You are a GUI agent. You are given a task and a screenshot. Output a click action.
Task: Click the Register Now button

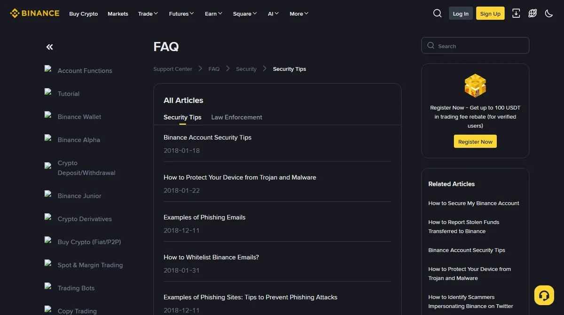475,142
